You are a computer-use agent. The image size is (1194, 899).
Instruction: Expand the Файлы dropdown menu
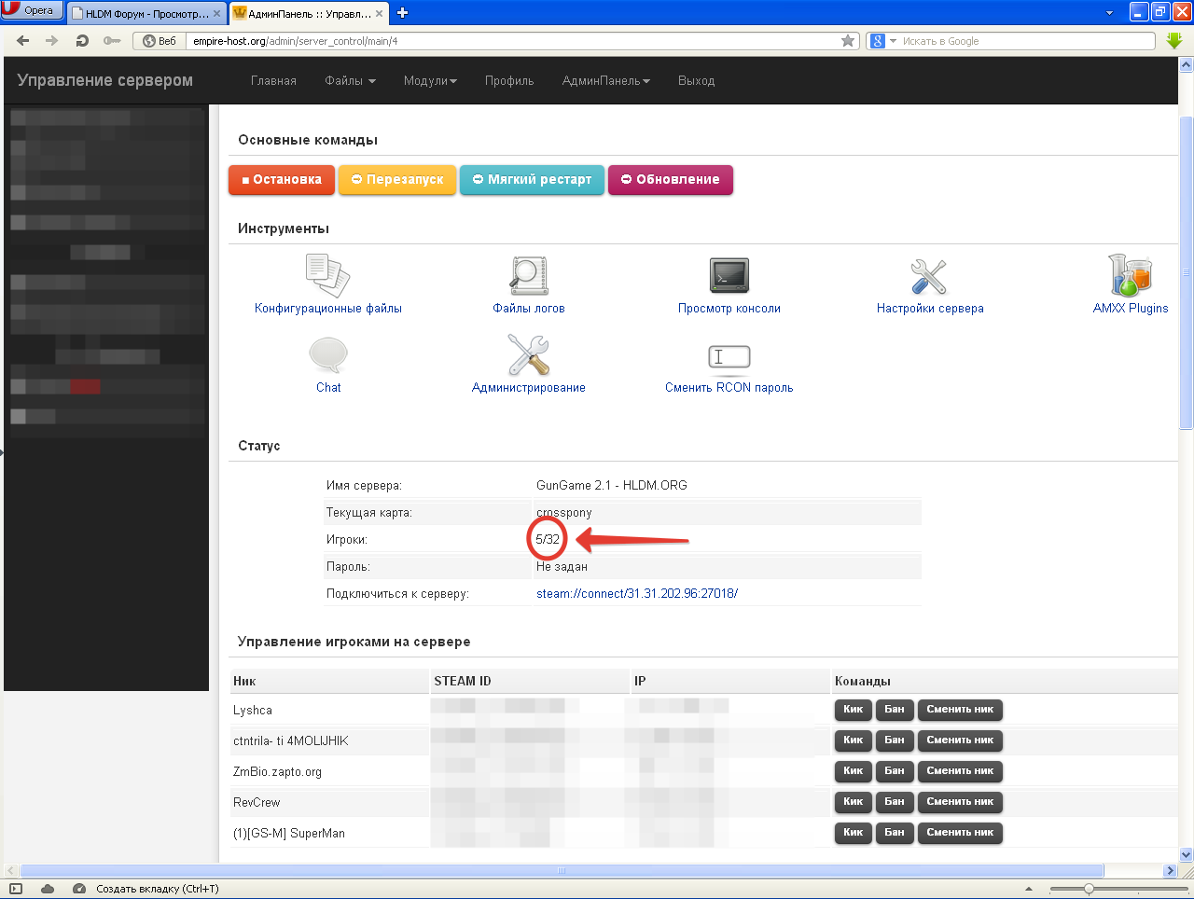[x=350, y=81]
